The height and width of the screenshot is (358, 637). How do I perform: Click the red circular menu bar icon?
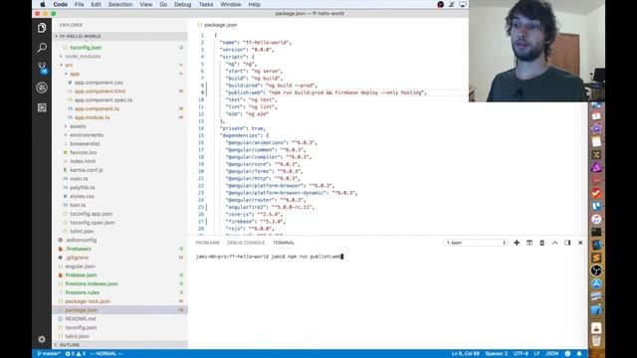(440, 4)
